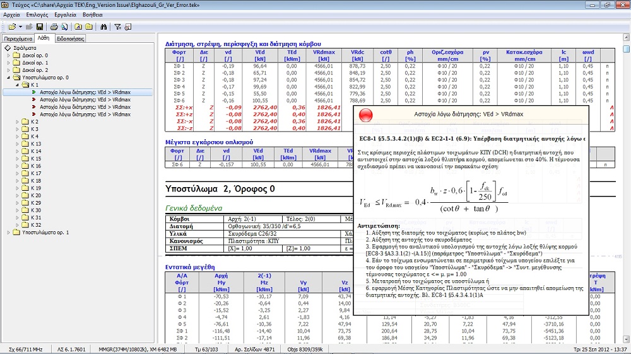The width and height of the screenshot is (631, 354).
Task: Click the folder icon of K 29
Action: (x=25, y=203)
